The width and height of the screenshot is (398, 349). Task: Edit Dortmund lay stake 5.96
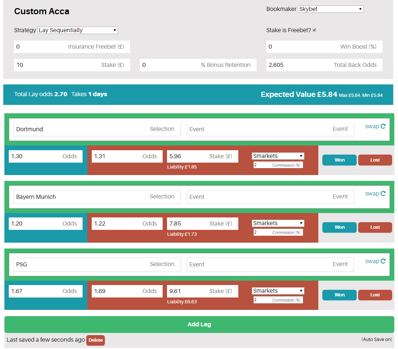(x=202, y=156)
